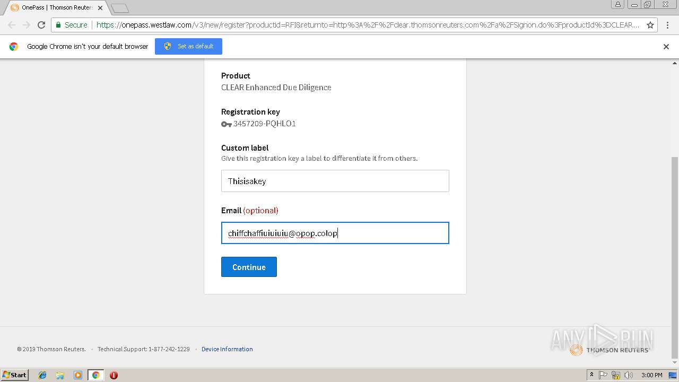Click the 3:00 PM system clock
The image size is (679, 382).
(x=652, y=375)
